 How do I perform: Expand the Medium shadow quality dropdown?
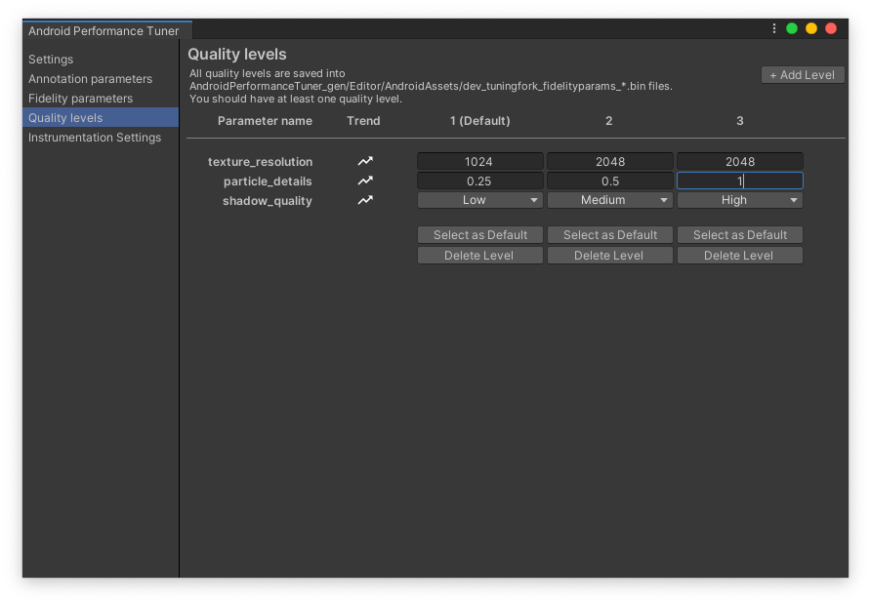(609, 200)
